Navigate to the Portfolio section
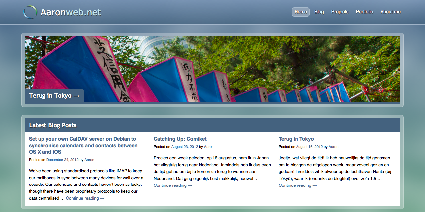 [x=364, y=12]
